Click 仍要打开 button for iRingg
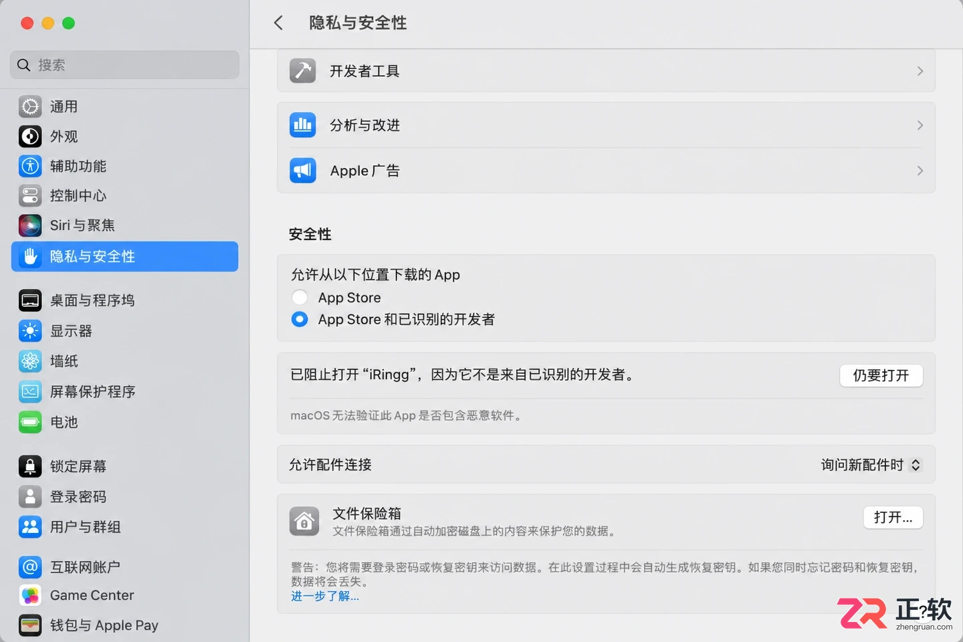This screenshot has width=963, height=642. tap(881, 375)
